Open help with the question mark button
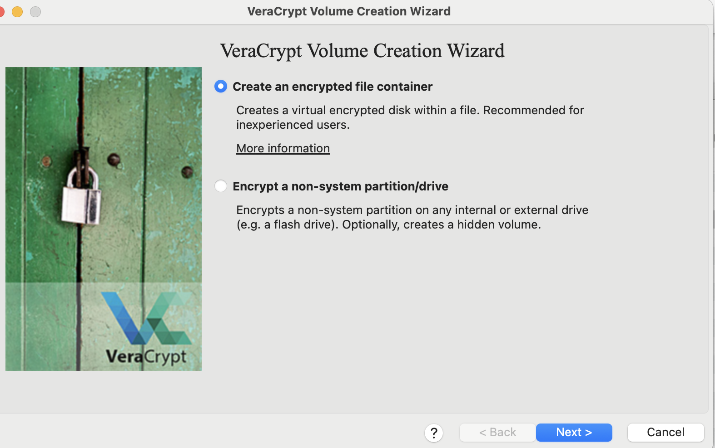715x448 pixels. coord(434,433)
